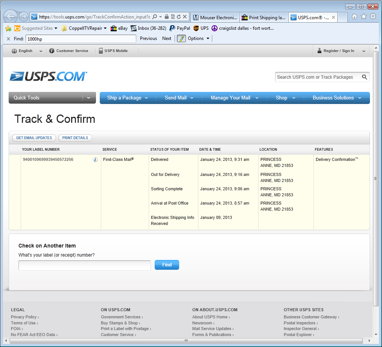Switch to the Mouser Electronics tab

[x=215, y=18]
